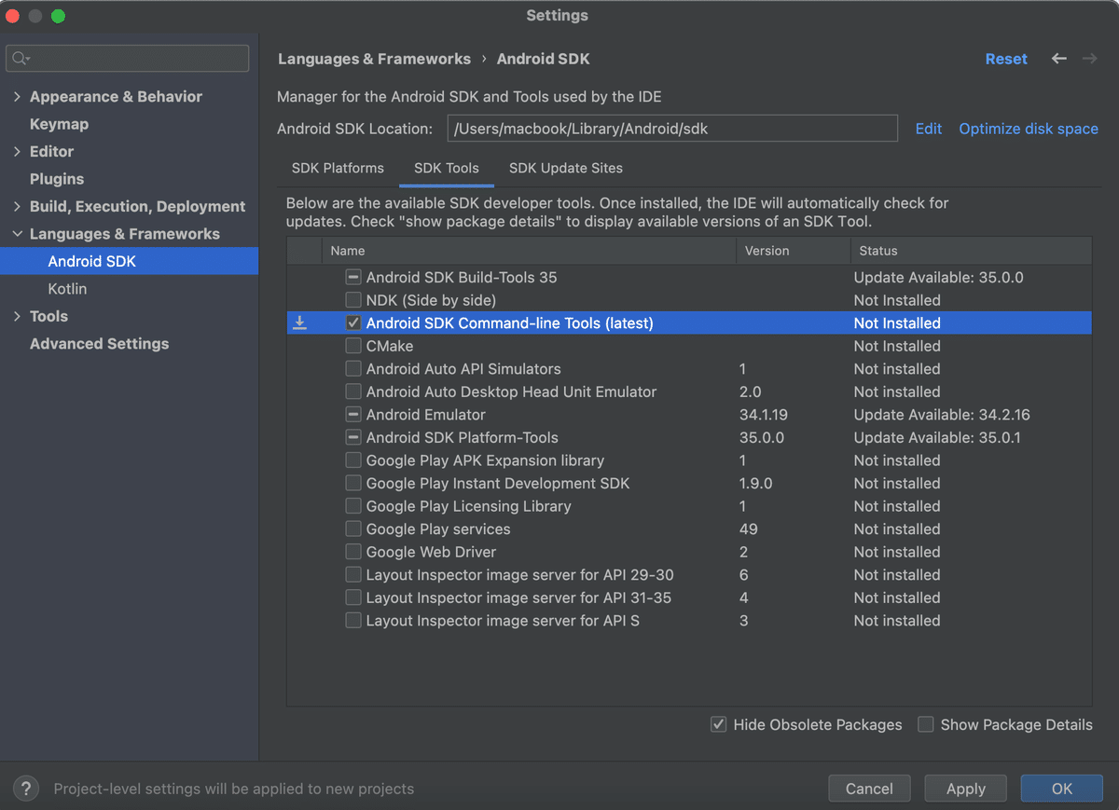
Task: Open Plugins settings
Action: [x=57, y=179]
